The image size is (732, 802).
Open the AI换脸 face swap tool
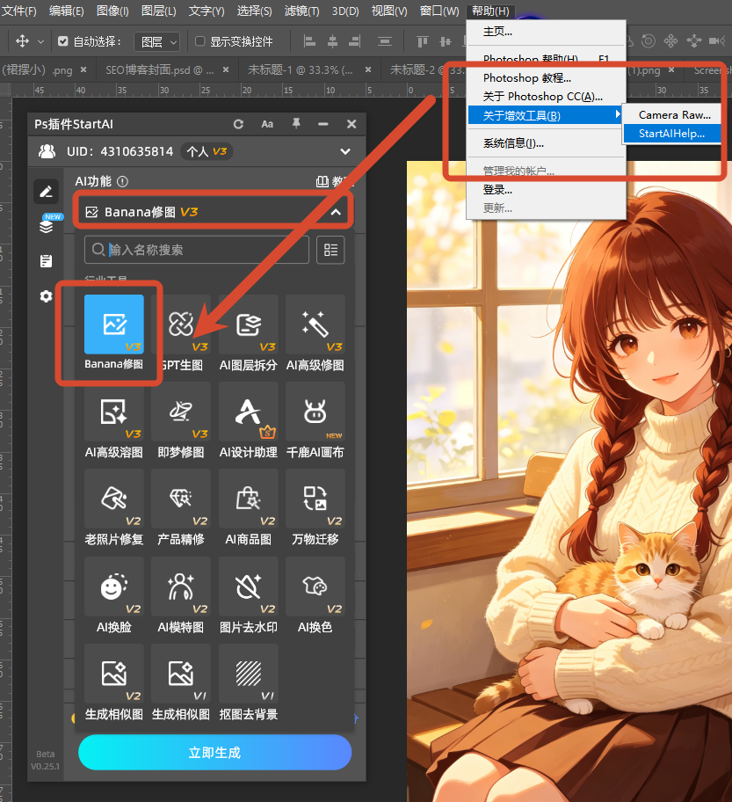[x=114, y=587]
